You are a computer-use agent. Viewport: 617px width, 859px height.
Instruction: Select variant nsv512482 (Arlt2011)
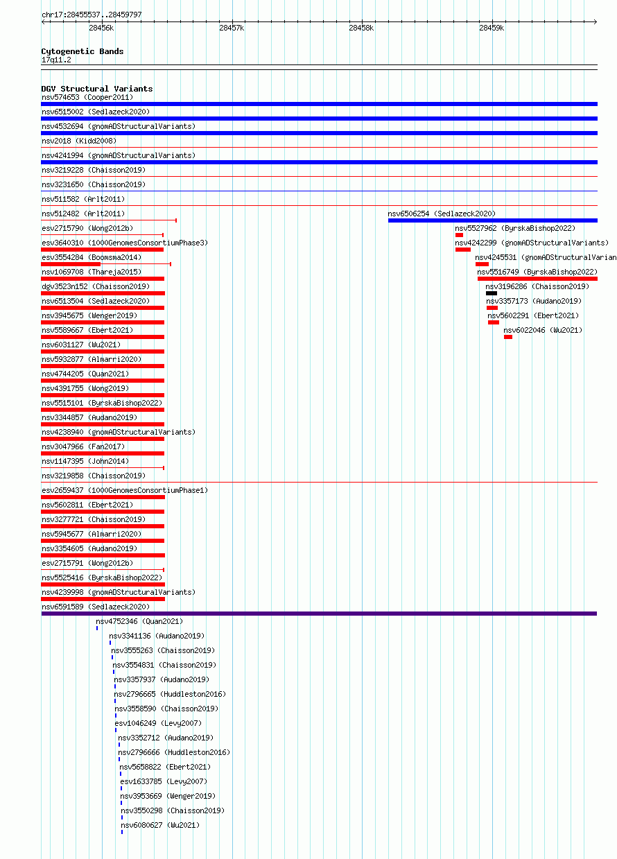(83, 214)
